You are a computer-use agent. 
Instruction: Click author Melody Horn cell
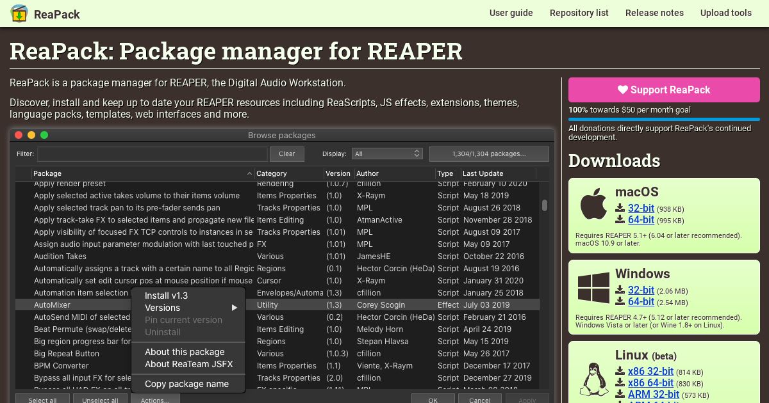(x=380, y=329)
